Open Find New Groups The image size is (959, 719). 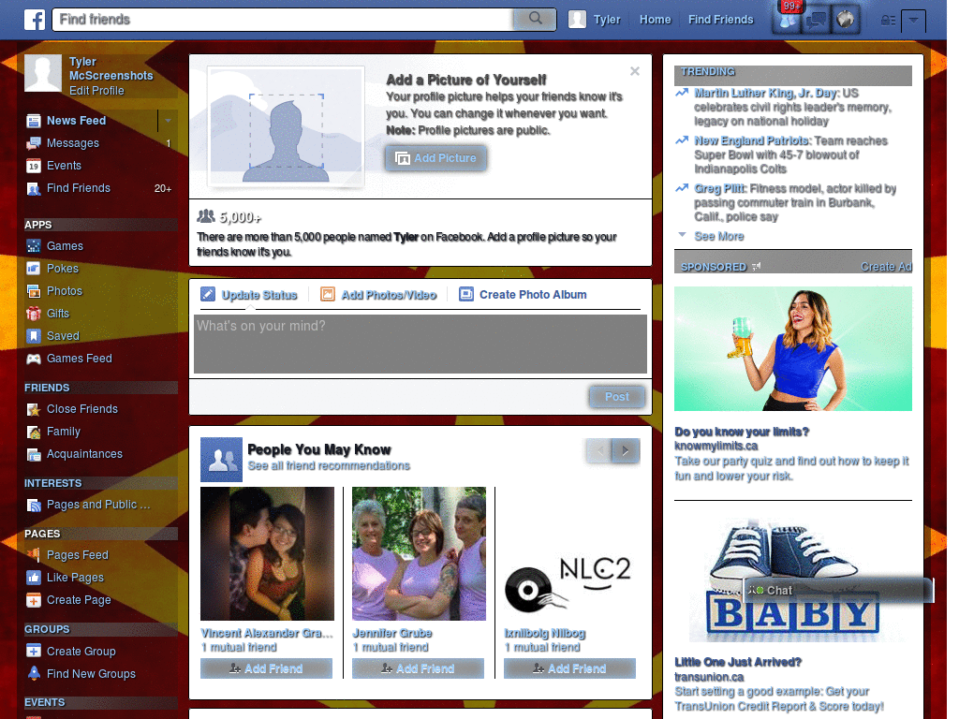coord(91,674)
